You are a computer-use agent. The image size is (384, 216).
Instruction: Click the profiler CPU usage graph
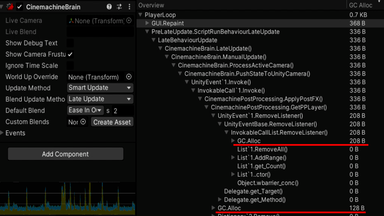coord(67,199)
